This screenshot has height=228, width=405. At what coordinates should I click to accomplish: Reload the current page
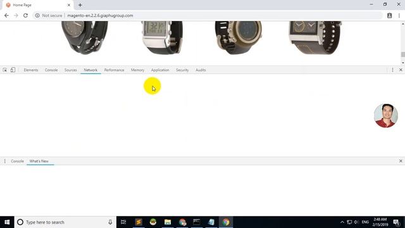(25, 15)
